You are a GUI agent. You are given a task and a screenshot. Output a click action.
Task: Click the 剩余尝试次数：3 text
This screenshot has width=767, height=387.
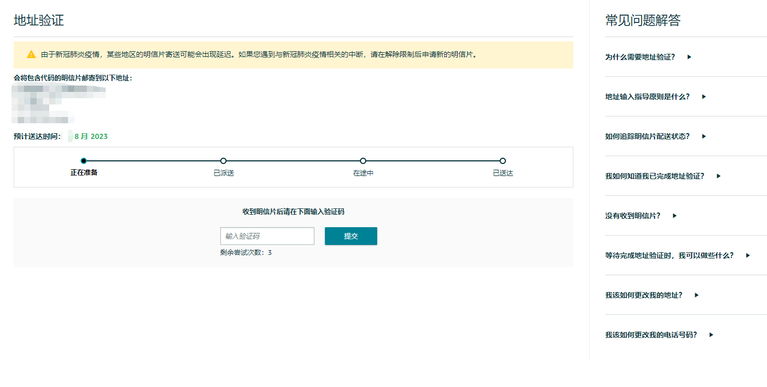tap(246, 253)
